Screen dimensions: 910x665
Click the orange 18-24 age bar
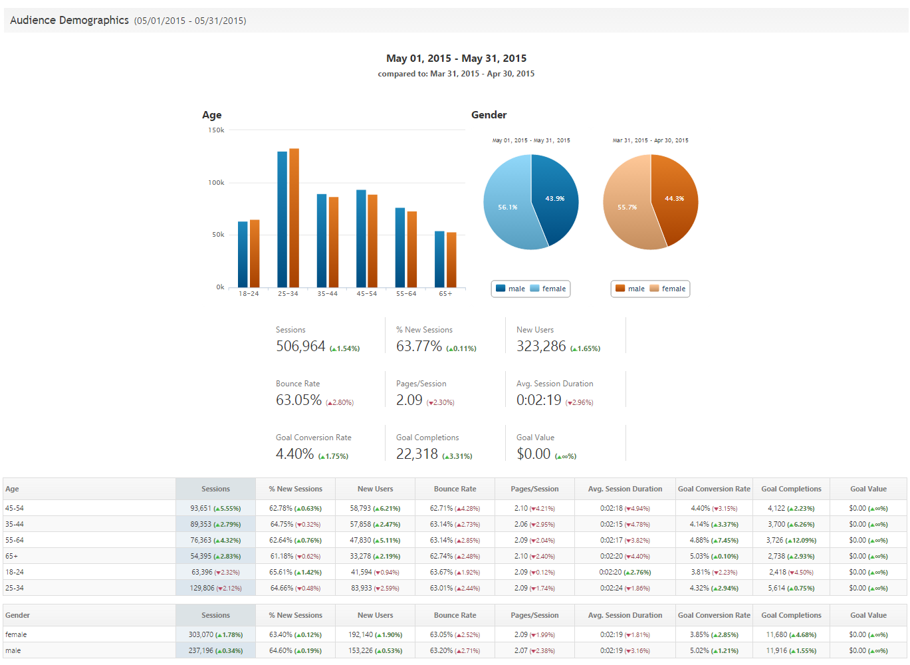tap(255, 253)
